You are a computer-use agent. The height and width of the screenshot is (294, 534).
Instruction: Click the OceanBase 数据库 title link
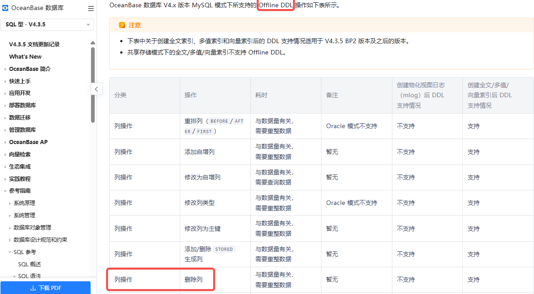(37, 8)
